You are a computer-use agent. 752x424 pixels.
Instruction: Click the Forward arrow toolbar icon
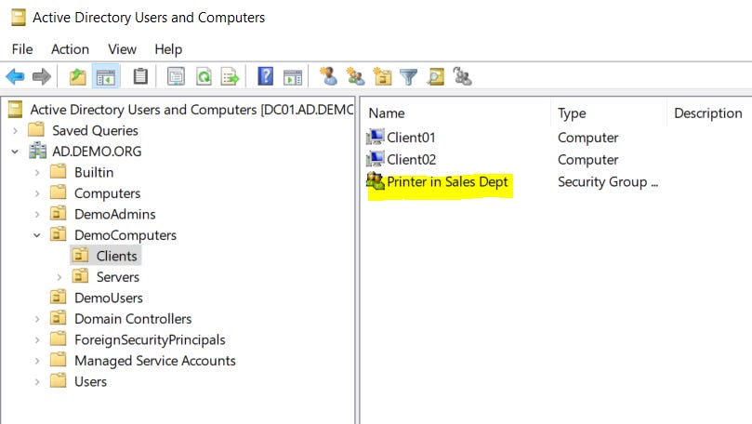[41, 76]
